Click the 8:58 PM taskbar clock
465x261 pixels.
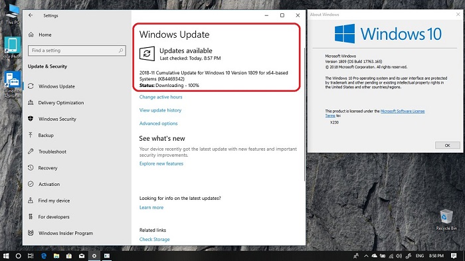point(436,256)
